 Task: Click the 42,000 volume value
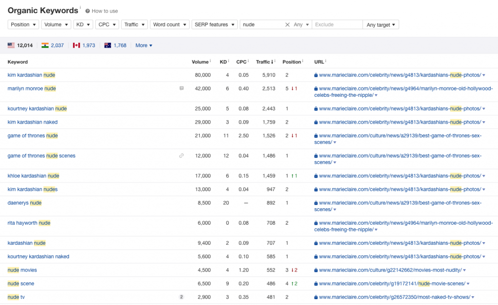coord(203,89)
